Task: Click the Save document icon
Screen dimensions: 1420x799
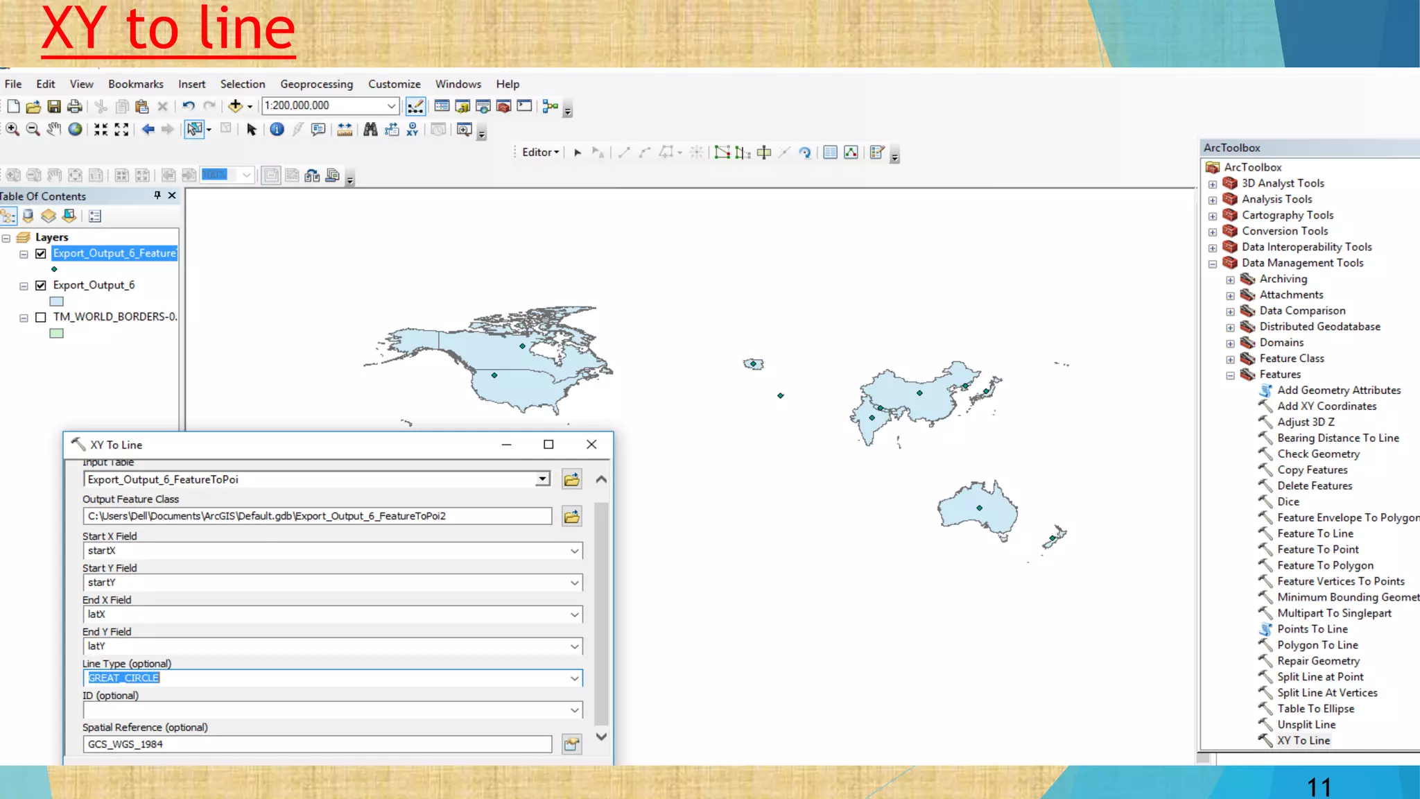Action: [x=54, y=106]
